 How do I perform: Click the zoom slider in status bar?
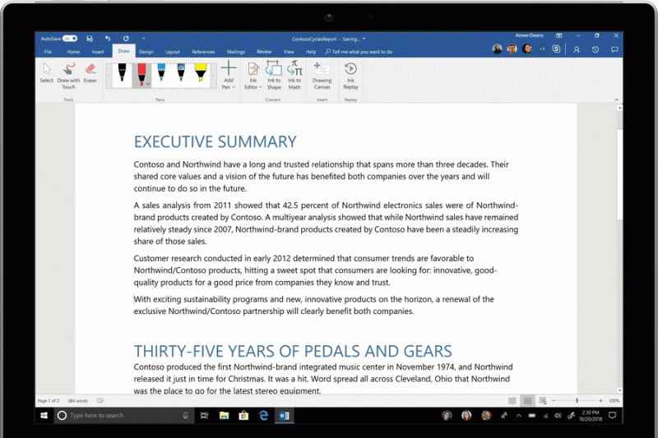click(577, 400)
